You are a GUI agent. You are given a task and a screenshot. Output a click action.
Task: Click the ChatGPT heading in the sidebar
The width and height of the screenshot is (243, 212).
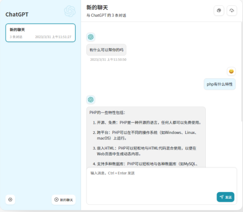click(17, 15)
